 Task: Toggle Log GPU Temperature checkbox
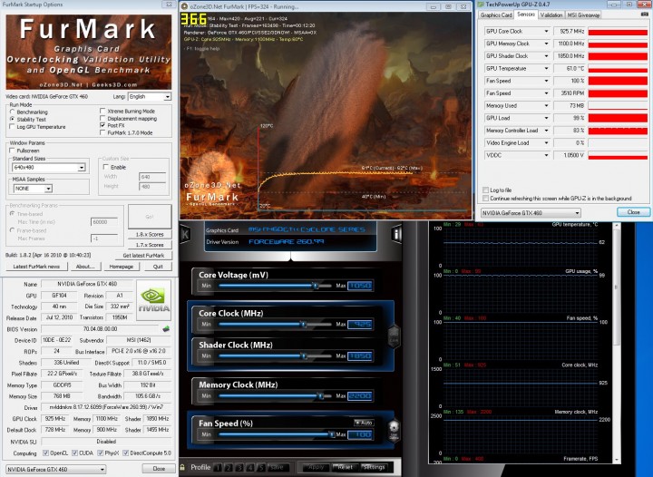click(12, 127)
